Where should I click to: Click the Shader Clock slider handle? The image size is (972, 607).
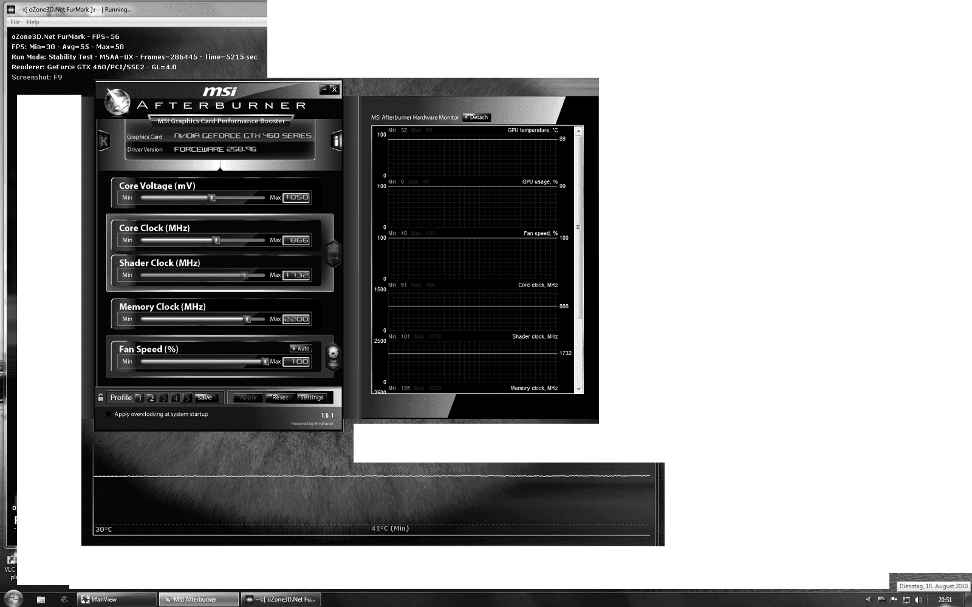pos(244,275)
